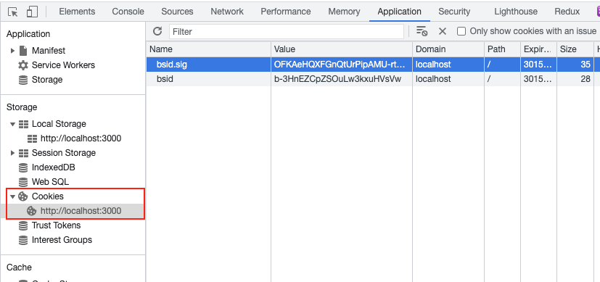The height and width of the screenshot is (282, 600).
Task: Select the Trust Tokens tree item
Action: click(x=57, y=225)
